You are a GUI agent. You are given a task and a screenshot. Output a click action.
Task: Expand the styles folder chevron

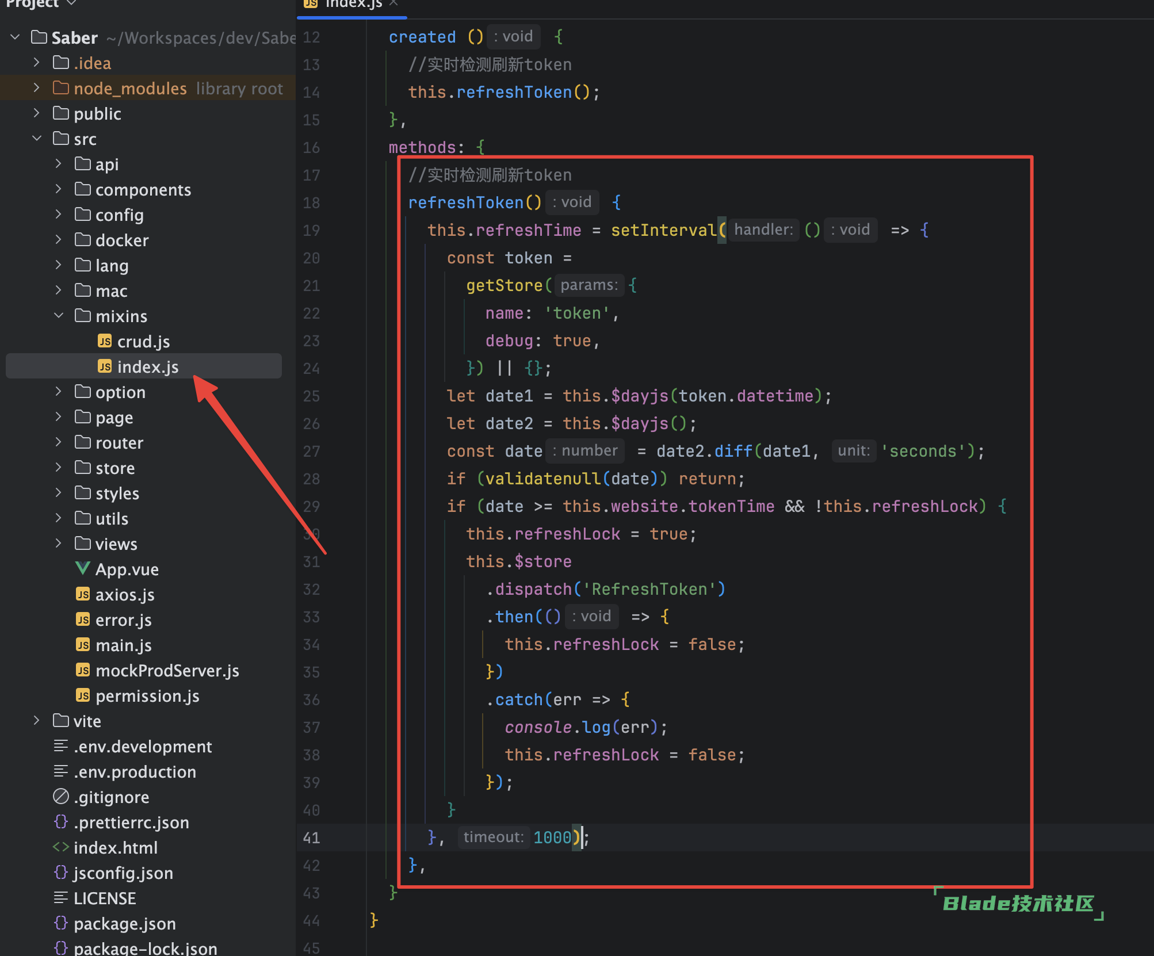coord(59,492)
